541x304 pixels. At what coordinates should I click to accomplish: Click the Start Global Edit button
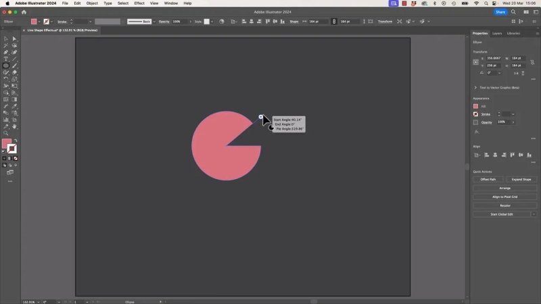pos(502,214)
